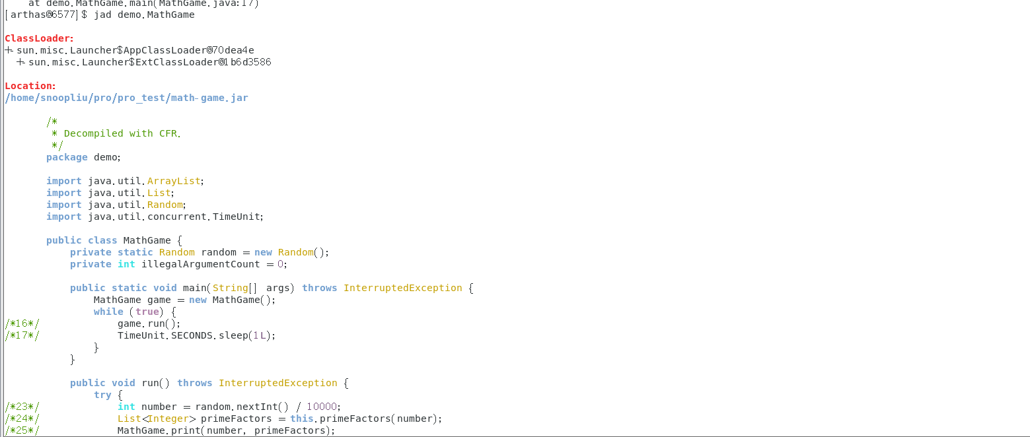Click 'private static Random random' field line
1030x437 pixels.
pos(200,252)
